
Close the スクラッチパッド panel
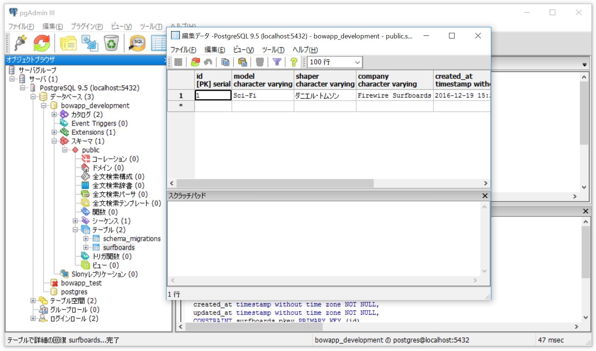point(485,195)
